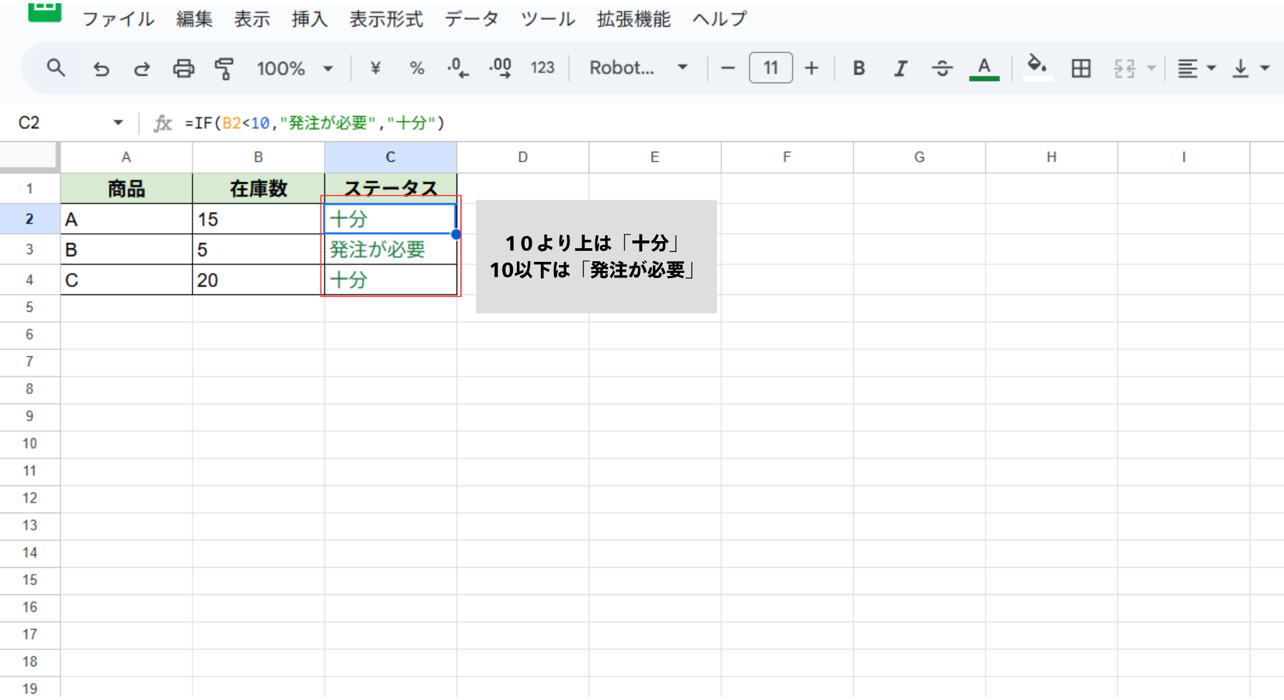
Task: Click the redo arrow icon
Action: (142, 68)
